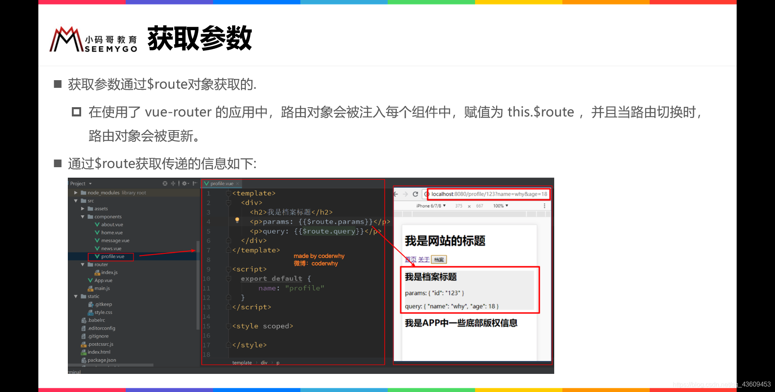Click the locate/scroll-from-source icon in Project panel
775x392 pixels.
pos(165,183)
